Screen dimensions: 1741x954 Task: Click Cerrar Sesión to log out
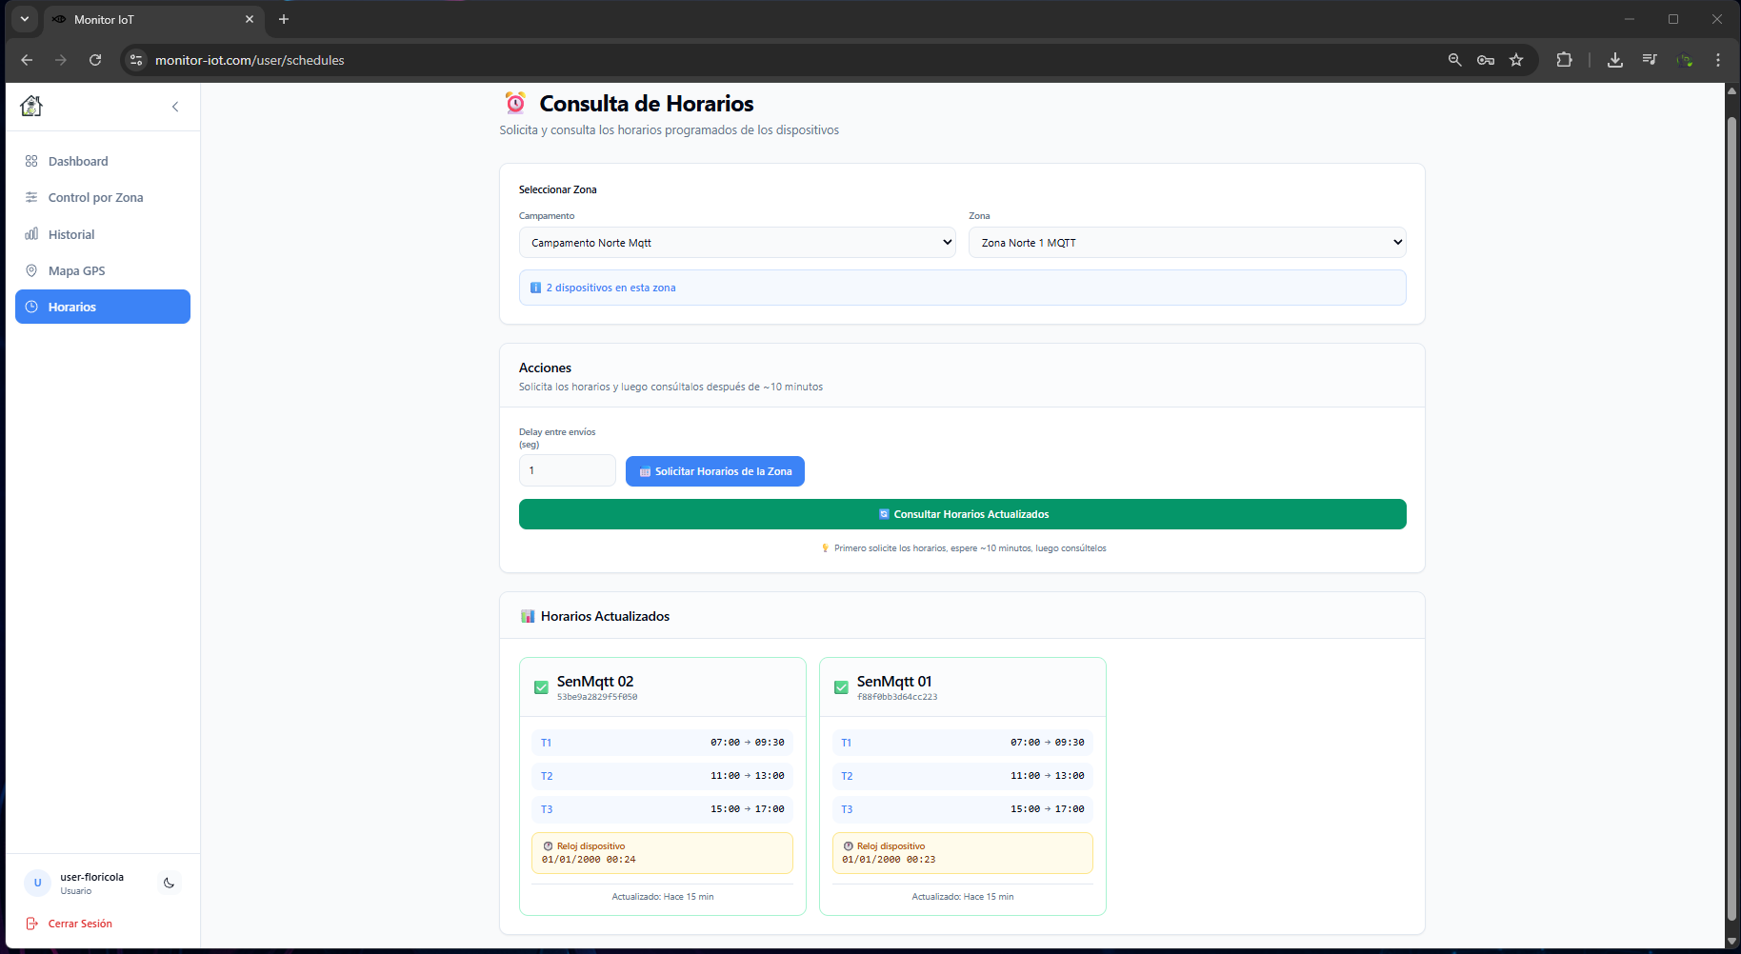tap(80, 924)
